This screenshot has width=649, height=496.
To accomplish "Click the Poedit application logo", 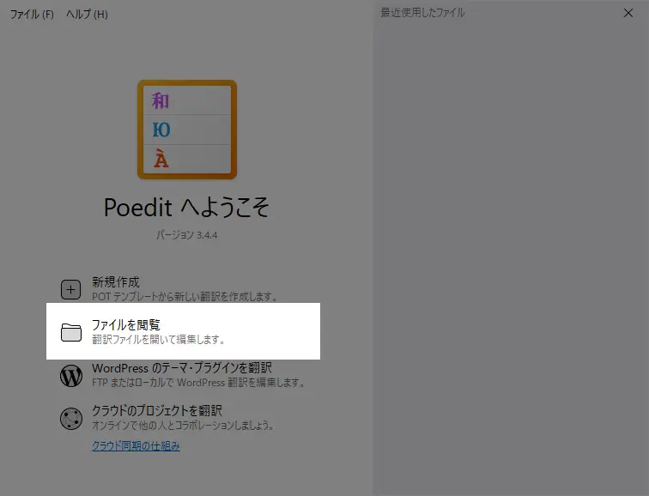I will (x=187, y=130).
